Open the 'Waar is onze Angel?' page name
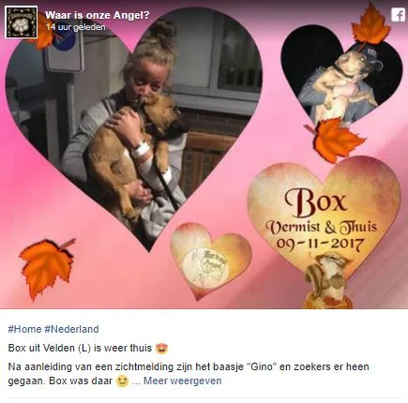This screenshot has width=408, height=403. pyautogui.click(x=98, y=15)
